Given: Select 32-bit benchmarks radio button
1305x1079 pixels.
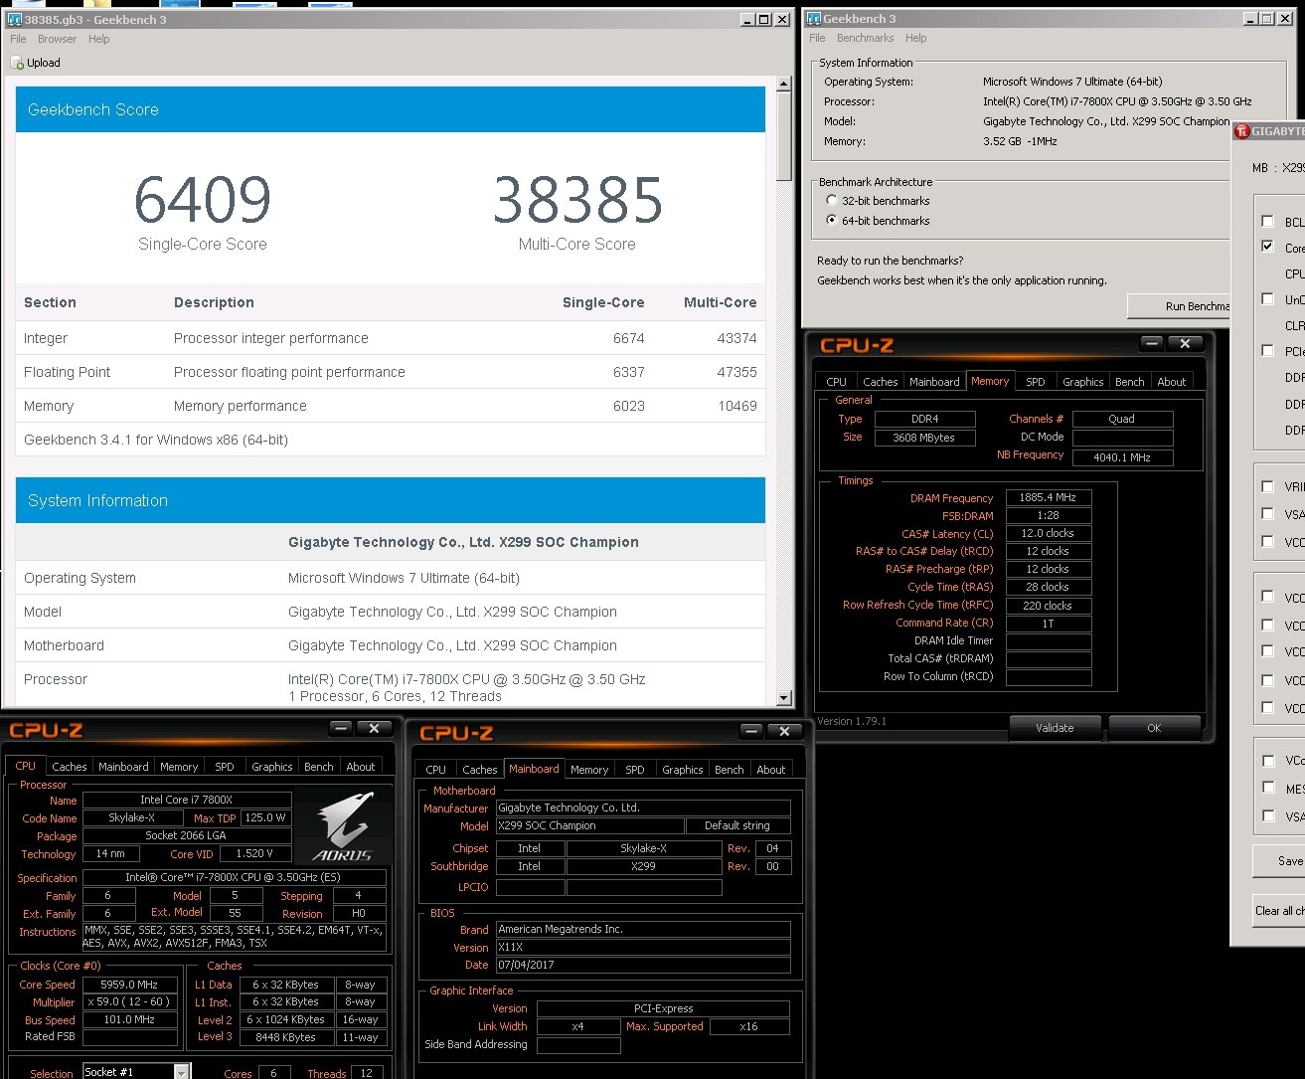Looking at the screenshot, I should tap(832, 201).
